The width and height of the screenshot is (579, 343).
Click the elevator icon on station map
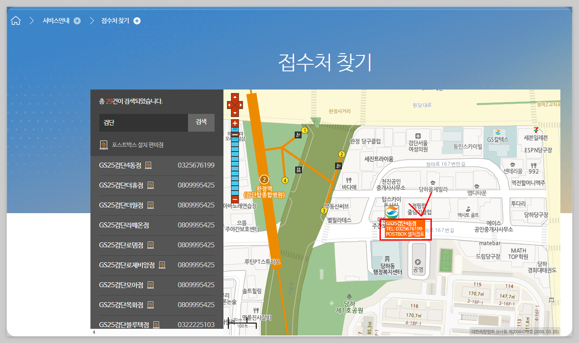298,169
